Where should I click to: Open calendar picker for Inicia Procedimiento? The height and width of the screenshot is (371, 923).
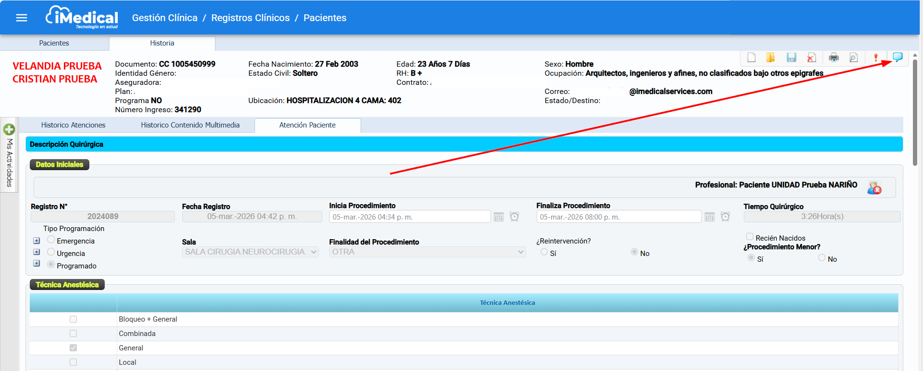(x=499, y=217)
